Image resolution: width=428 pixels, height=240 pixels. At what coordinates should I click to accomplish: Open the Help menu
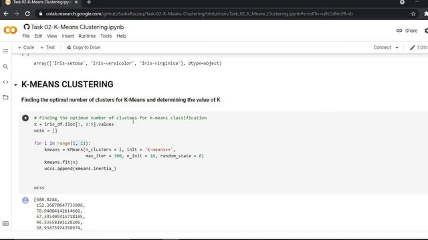click(122, 36)
